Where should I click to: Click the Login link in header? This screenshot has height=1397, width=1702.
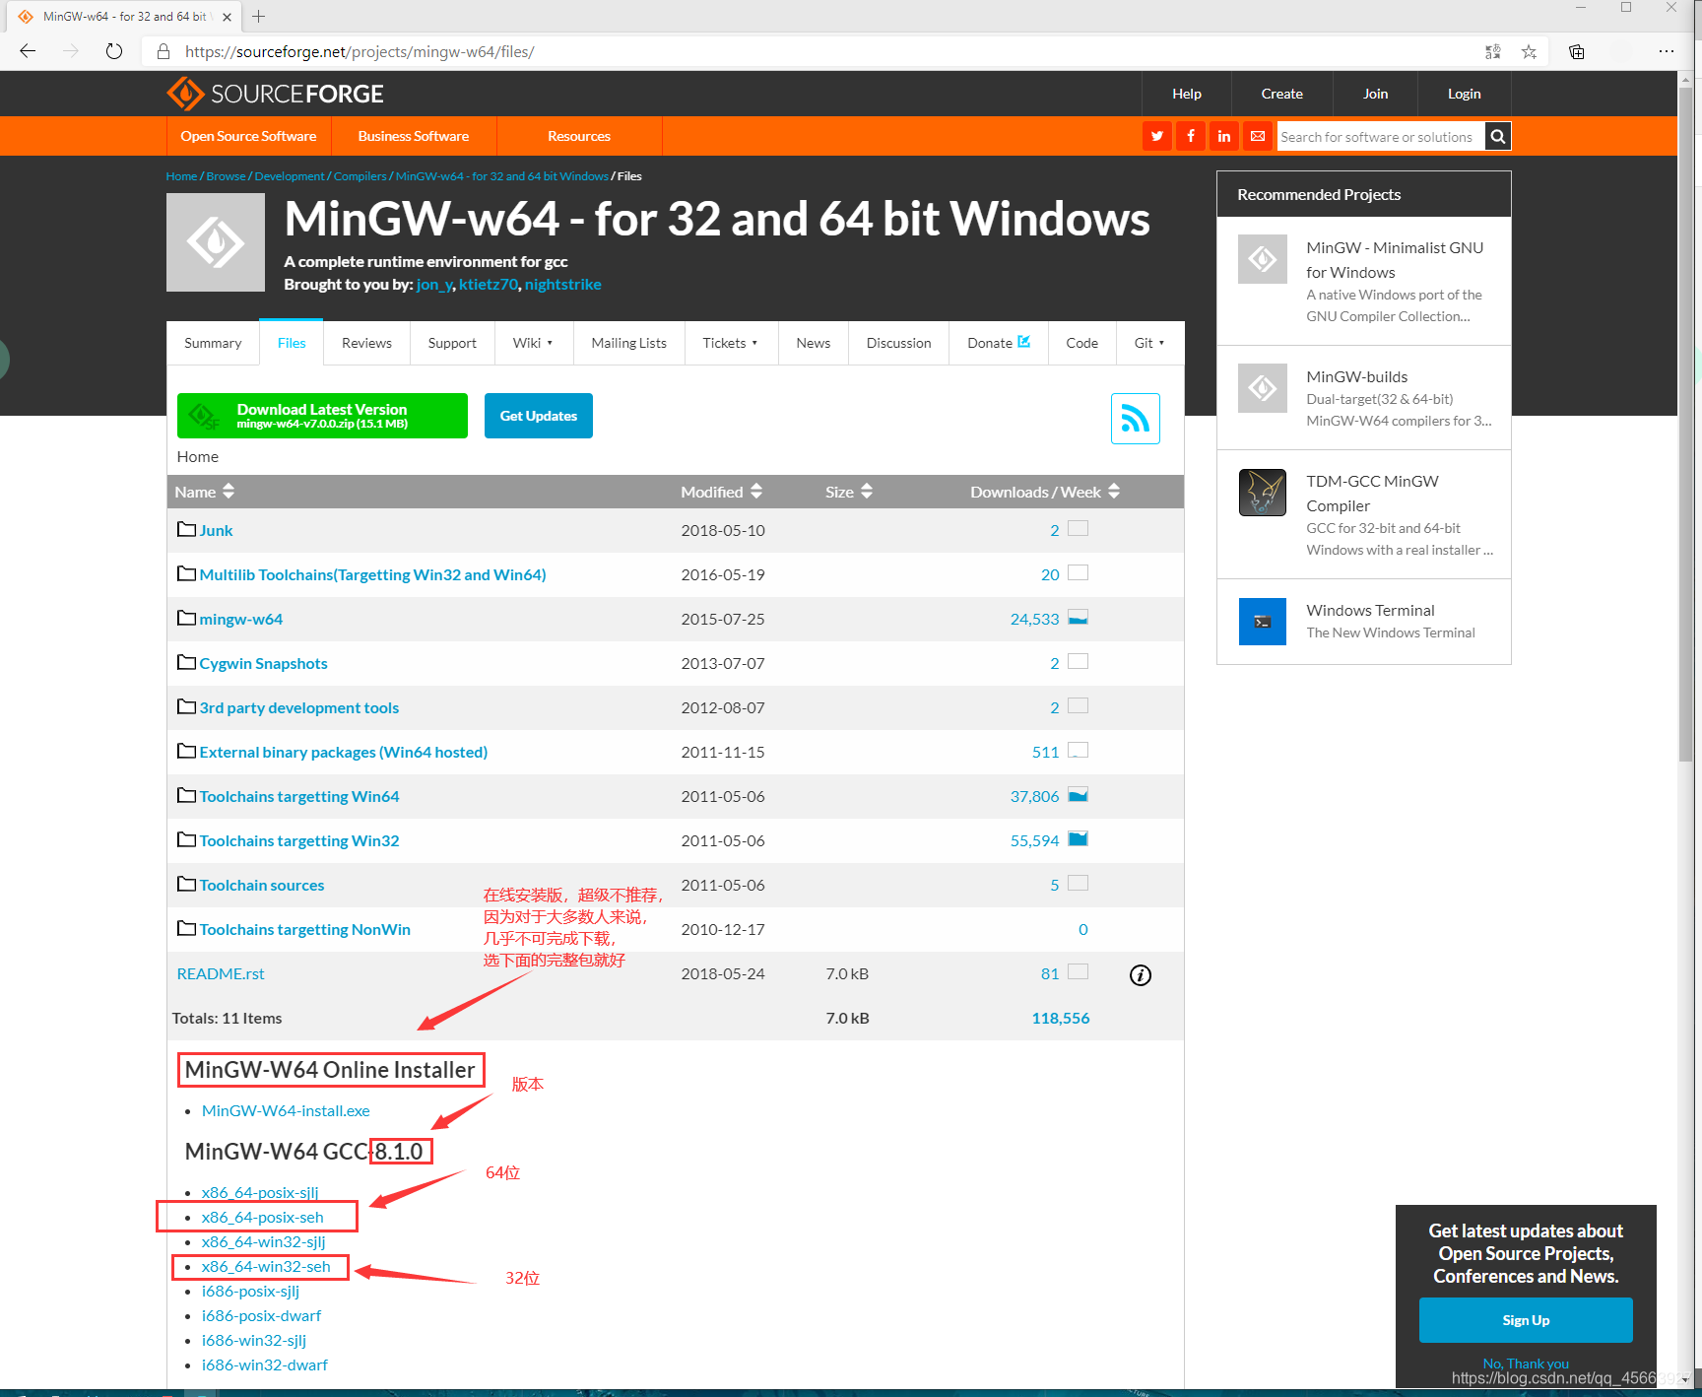tap(1465, 94)
